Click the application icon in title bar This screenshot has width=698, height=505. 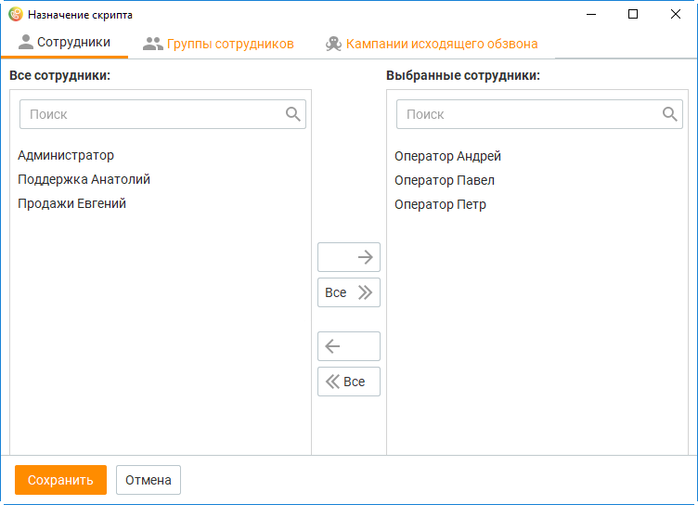[15, 14]
